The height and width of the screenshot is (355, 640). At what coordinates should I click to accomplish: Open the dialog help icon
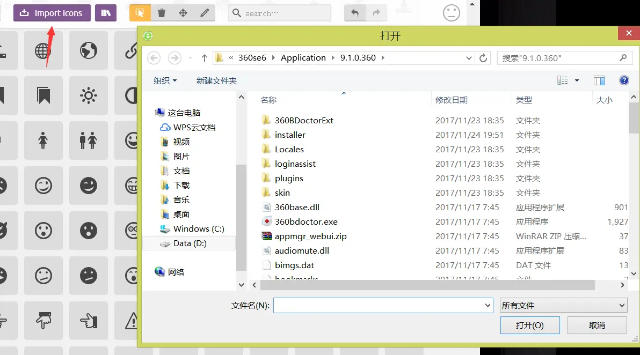[x=624, y=80]
